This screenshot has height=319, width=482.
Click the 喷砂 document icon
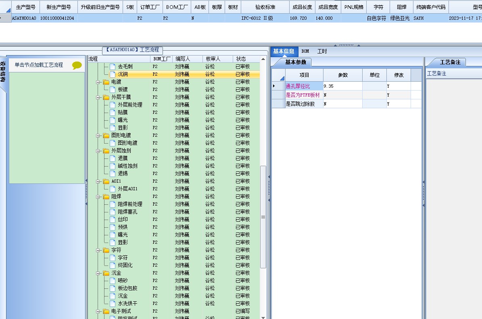coord(113,281)
